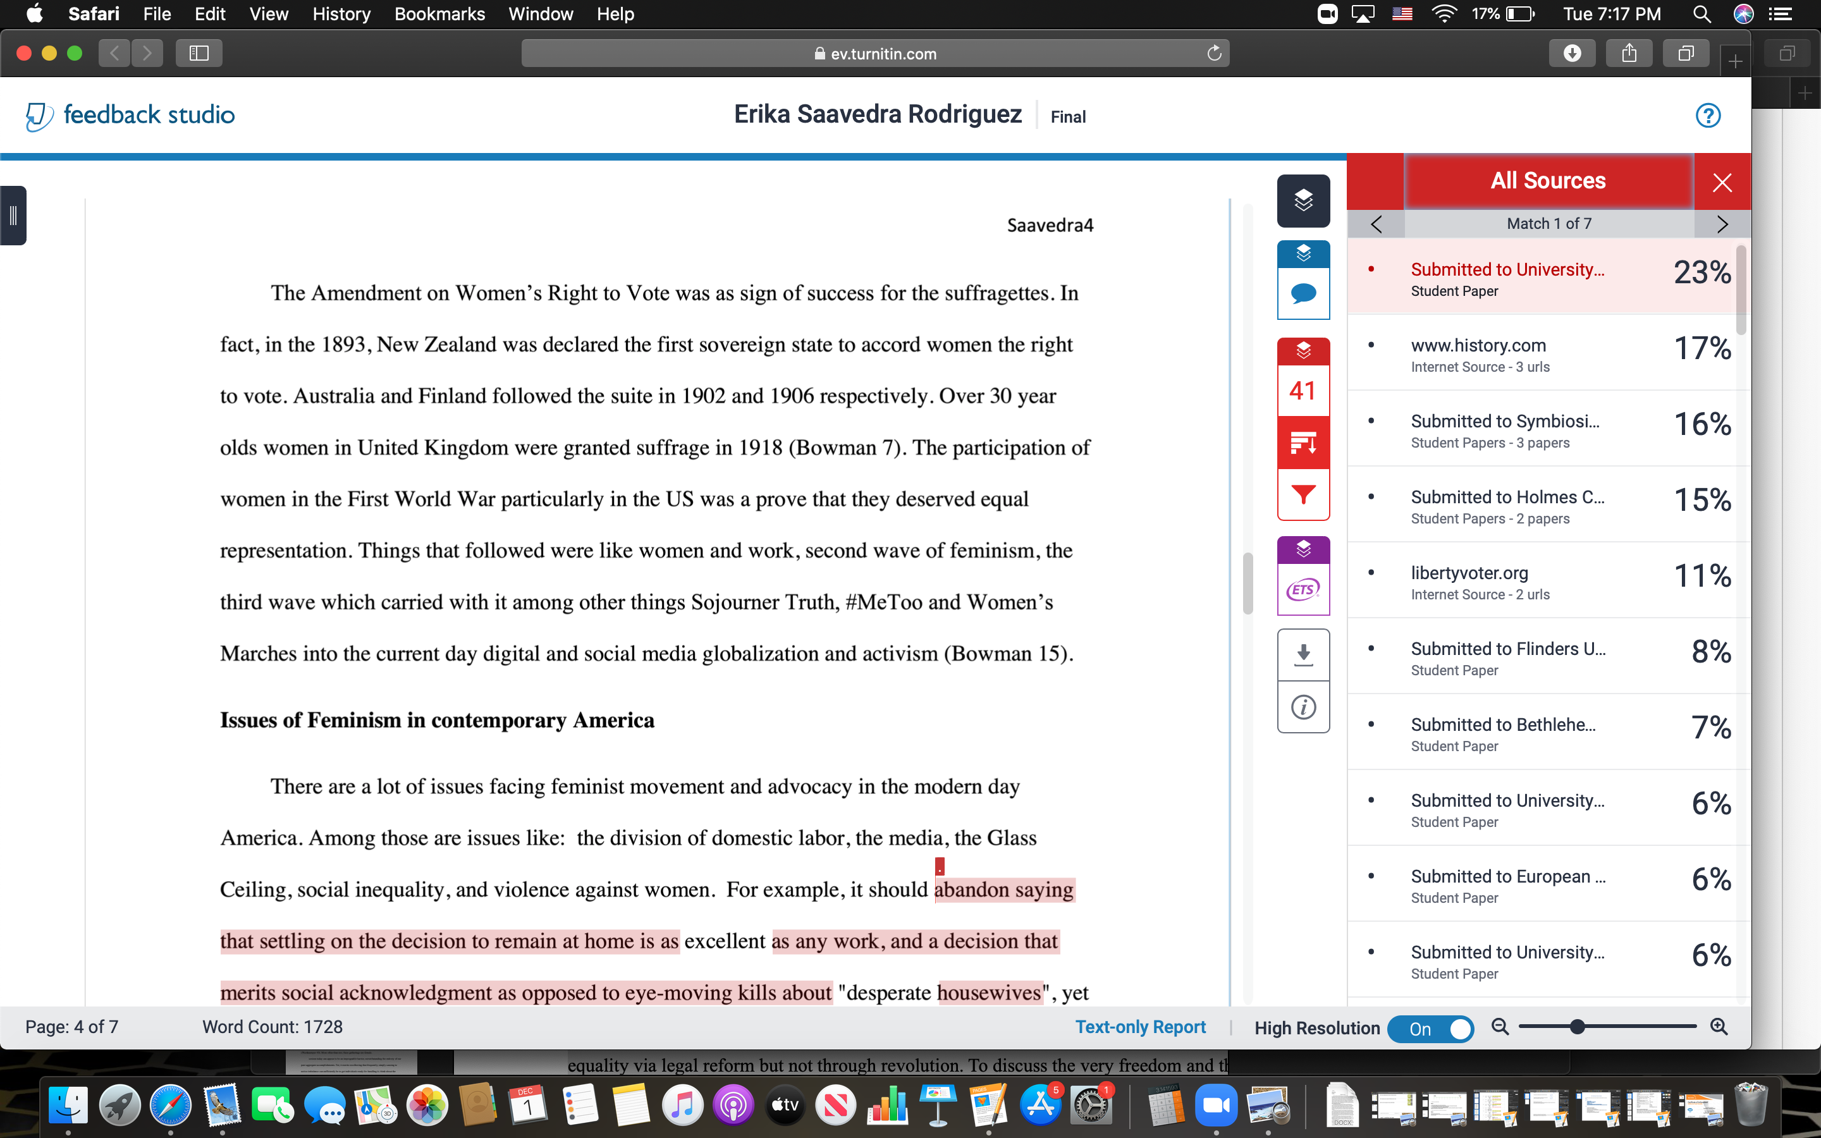Toggle High Resolution switch off
Viewport: 1821px width, 1138px height.
[1430, 1029]
